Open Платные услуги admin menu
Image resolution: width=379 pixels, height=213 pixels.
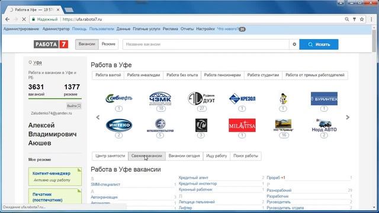(x=146, y=29)
